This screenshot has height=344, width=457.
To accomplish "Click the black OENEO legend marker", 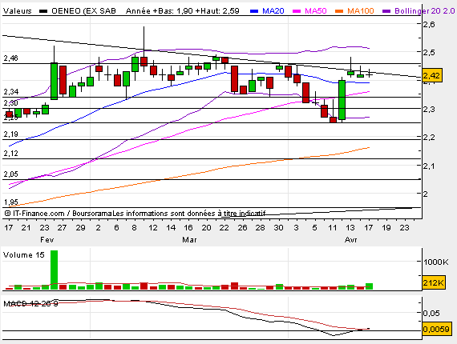I will [x=43, y=11].
